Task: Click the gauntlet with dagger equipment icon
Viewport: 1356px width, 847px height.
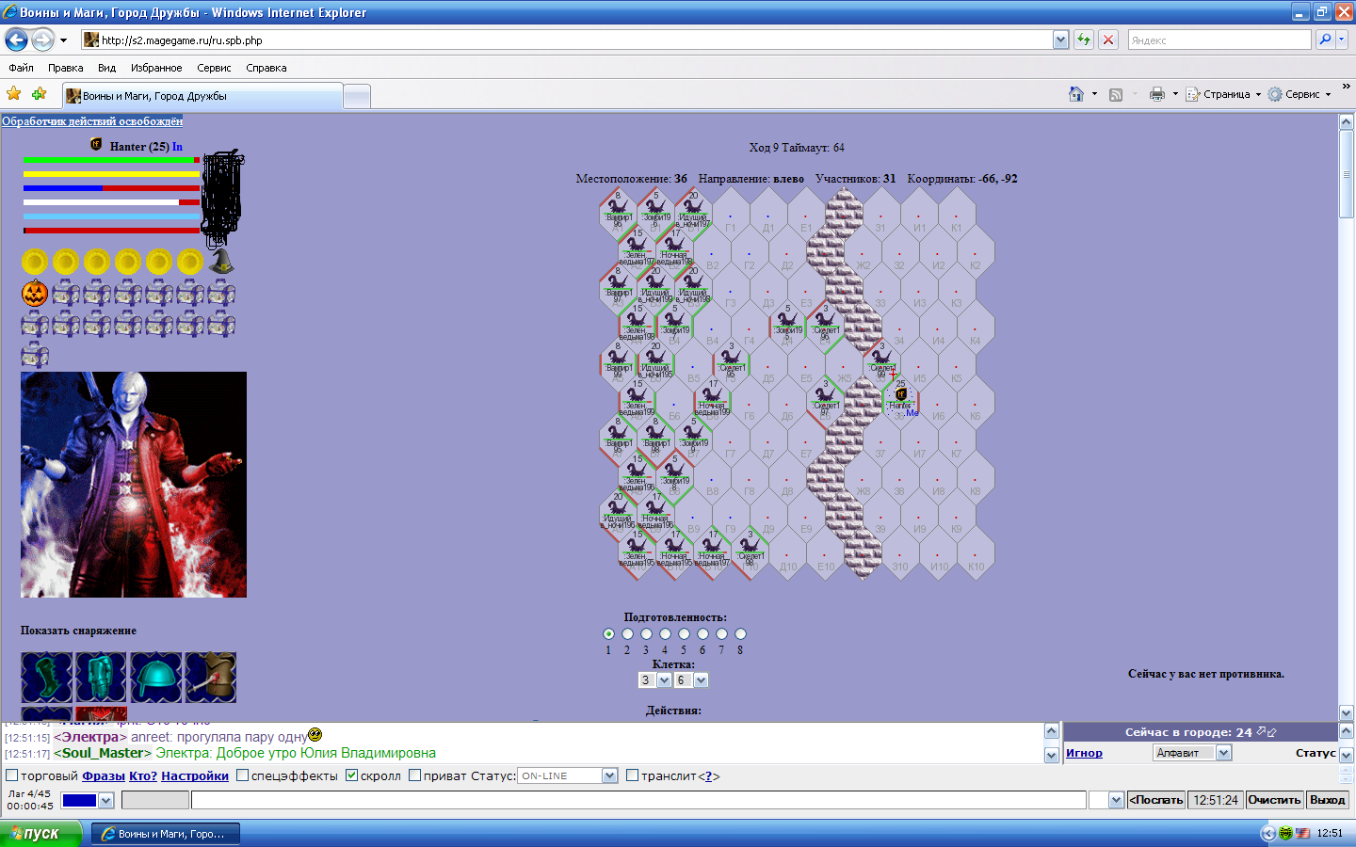Action: coord(211,677)
